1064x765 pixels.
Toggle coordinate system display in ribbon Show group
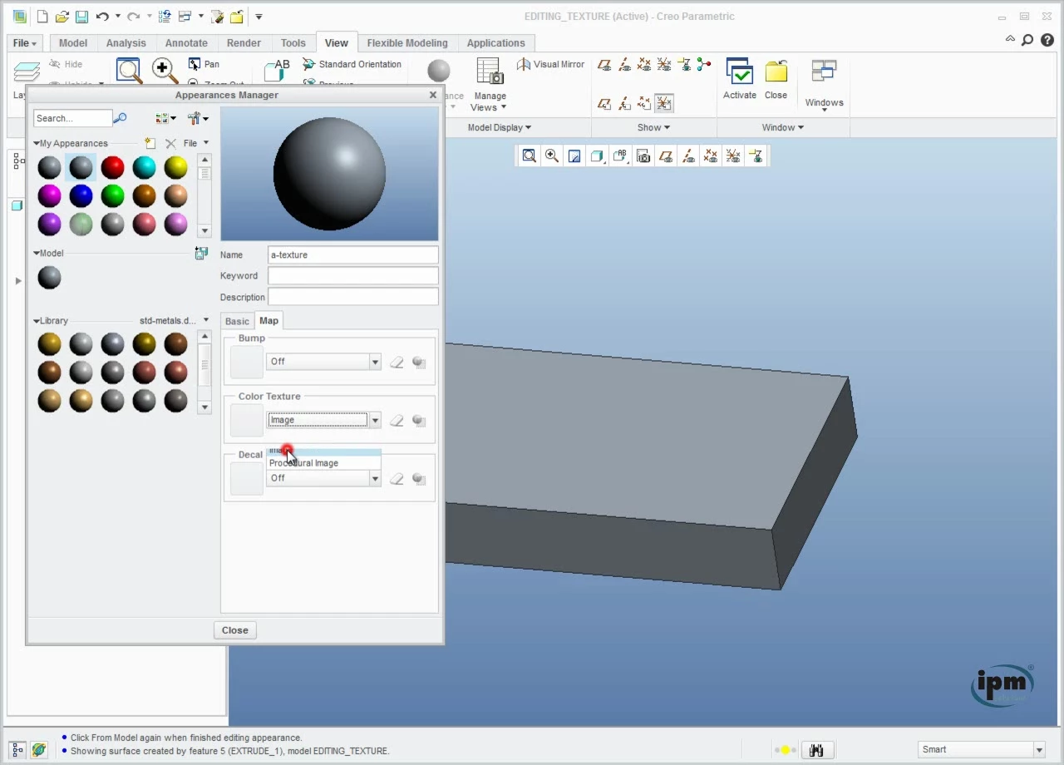664,65
